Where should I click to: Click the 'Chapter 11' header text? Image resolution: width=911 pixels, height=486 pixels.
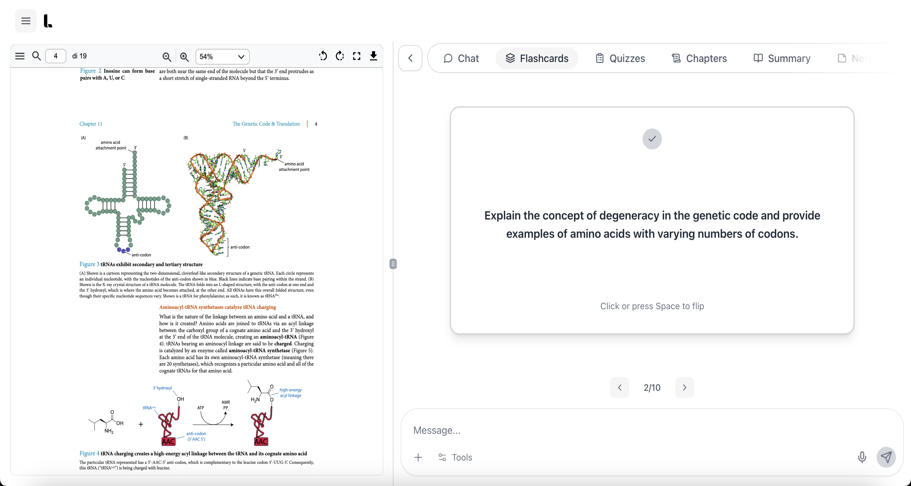tap(91, 124)
